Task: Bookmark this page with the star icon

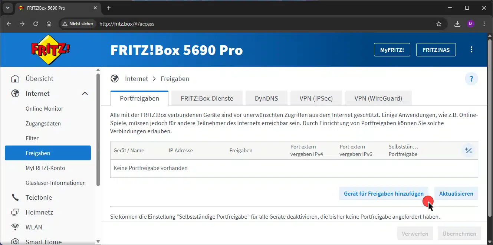Action: tap(439, 24)
